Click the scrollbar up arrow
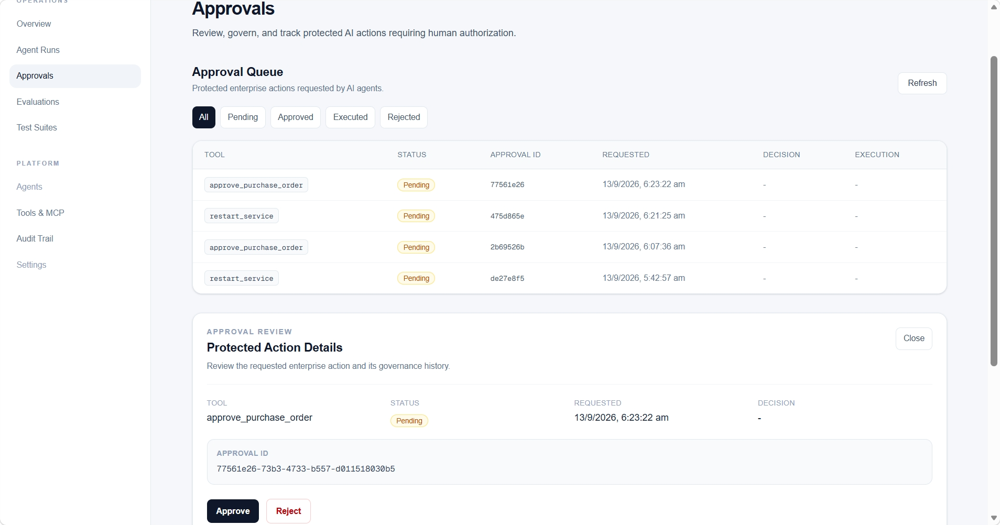The width and height of the screenshot is (1000, 525). coord(994,7)
